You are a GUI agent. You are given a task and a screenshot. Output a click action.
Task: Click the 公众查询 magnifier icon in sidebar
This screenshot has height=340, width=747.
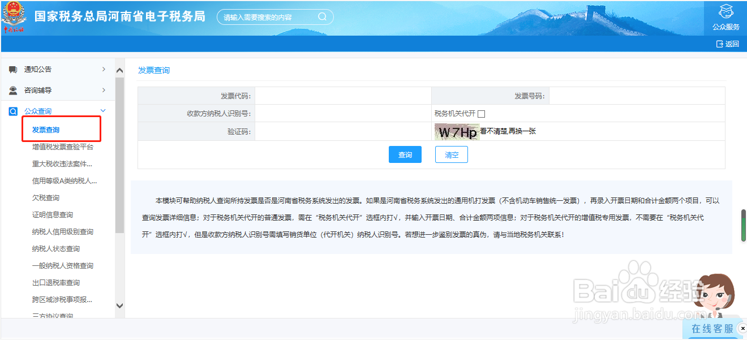[12, 111]
